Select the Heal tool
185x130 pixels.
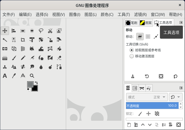23,67
